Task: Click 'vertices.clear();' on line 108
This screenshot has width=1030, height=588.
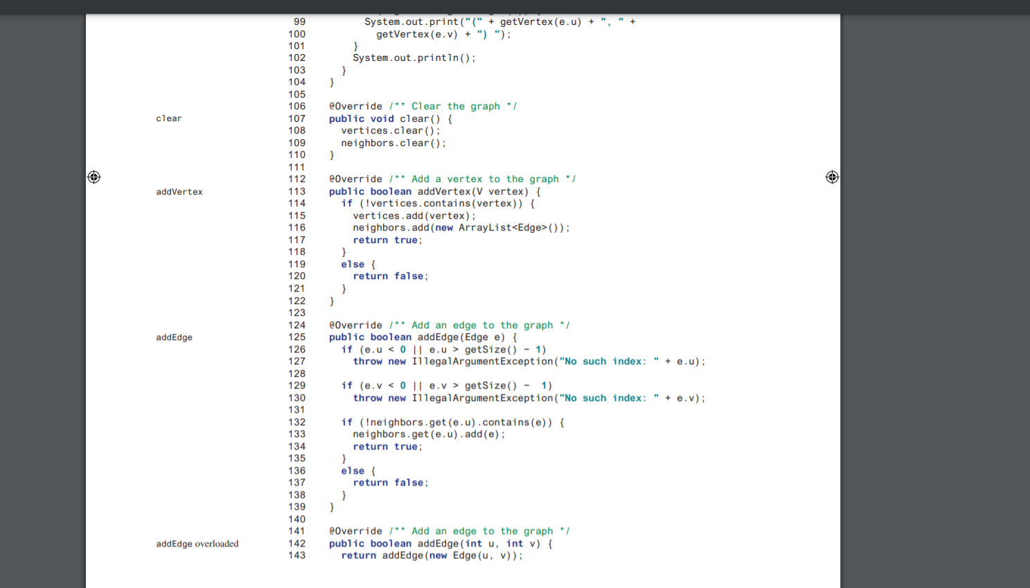Action: pos(391,131)
